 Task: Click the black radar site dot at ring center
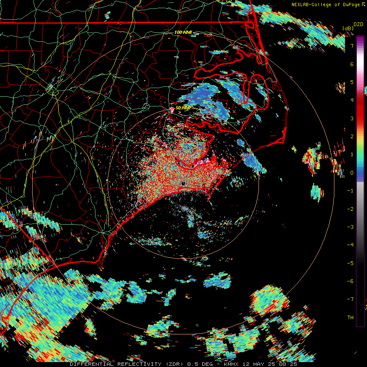click(183, 183)
